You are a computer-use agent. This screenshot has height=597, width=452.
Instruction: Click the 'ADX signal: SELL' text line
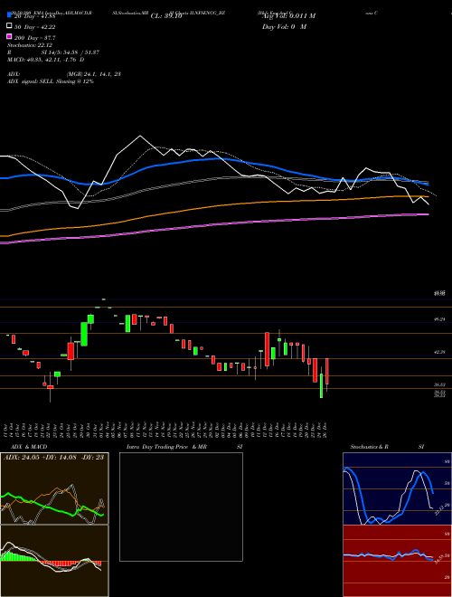[51, 81]
